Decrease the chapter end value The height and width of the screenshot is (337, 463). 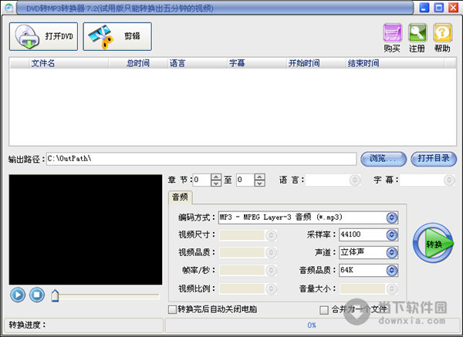pos(259,184)
